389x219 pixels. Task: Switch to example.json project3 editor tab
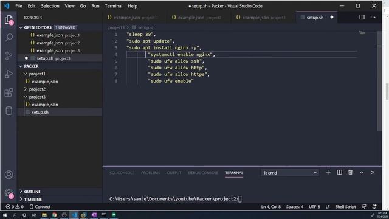(263, 18)
